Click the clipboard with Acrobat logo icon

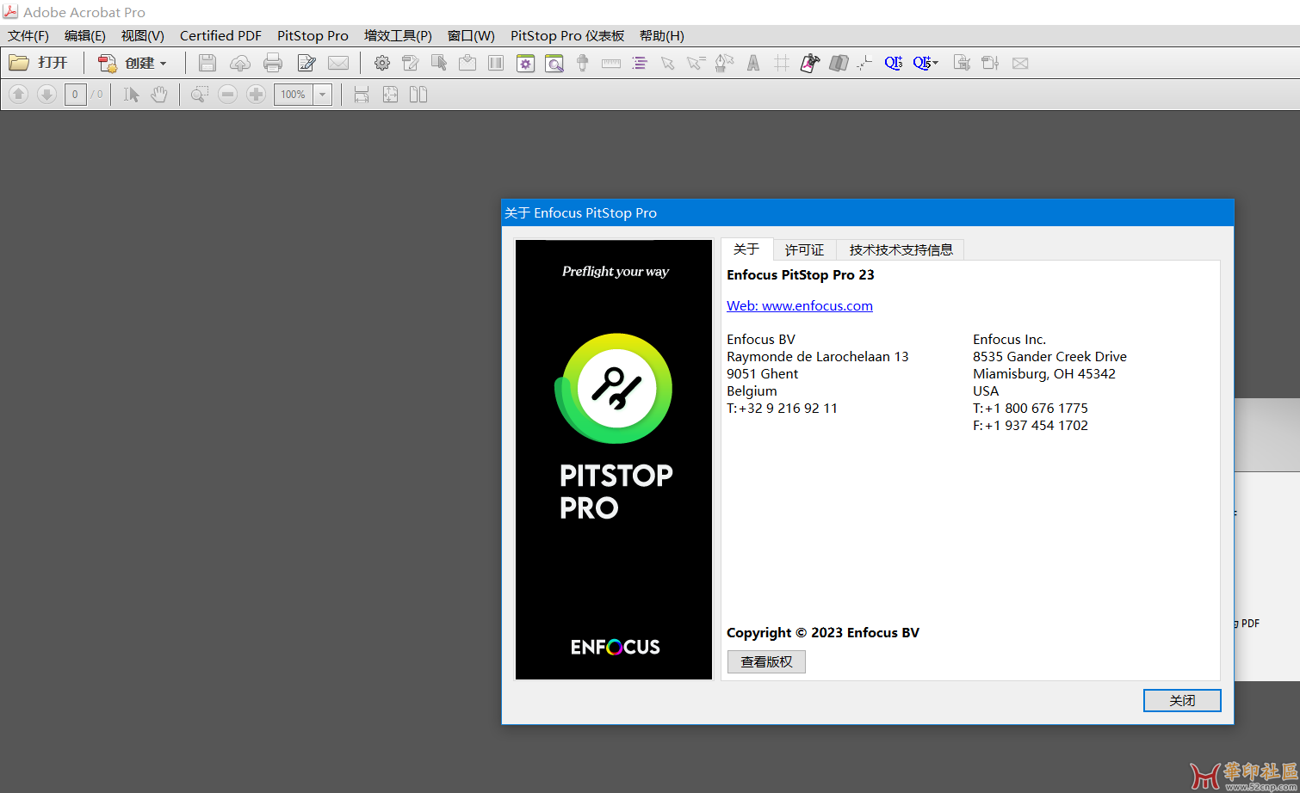810,63
